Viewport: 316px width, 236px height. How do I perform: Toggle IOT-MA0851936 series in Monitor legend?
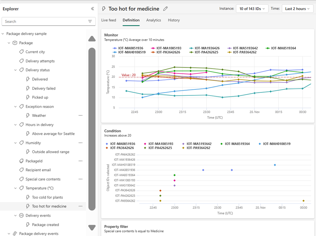tap(128, 48)
